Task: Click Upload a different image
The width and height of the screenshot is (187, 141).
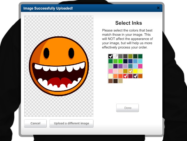Action: 71,123
